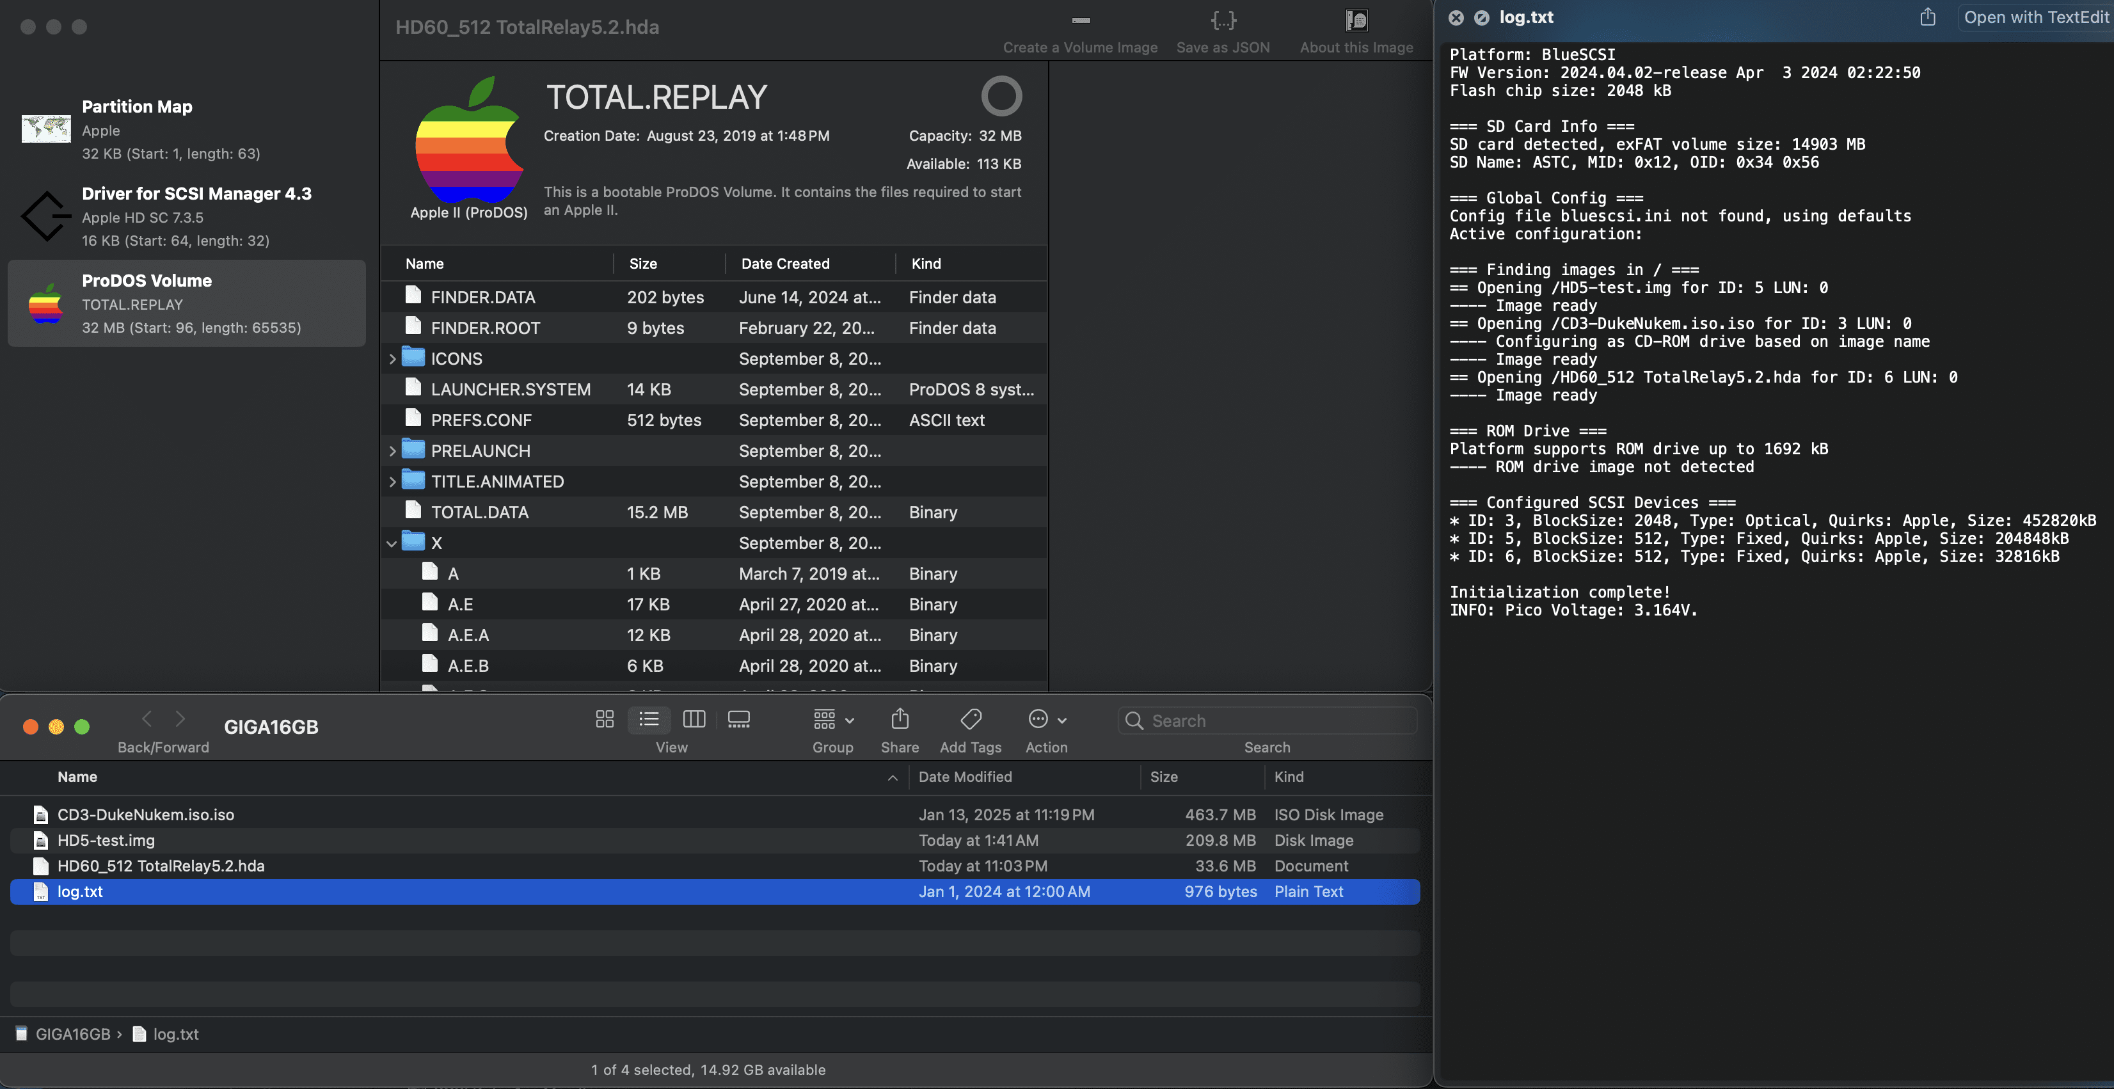The width and height of the screenshot is (2114, 1089).
Task: Click the Save as JSON icon
Action: [1223, 20]
